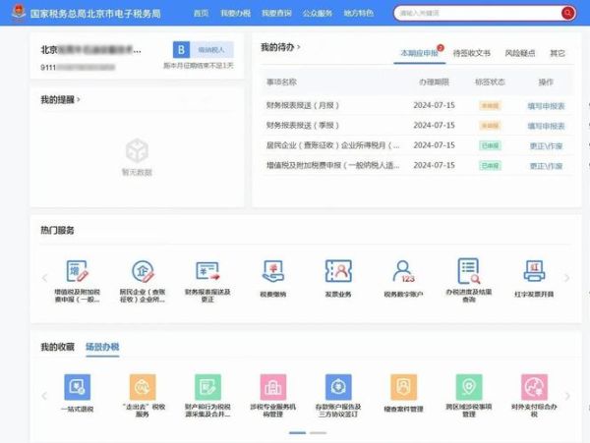
Task: Show previous hot services with left arrow
Action: [x=44, y=278]
